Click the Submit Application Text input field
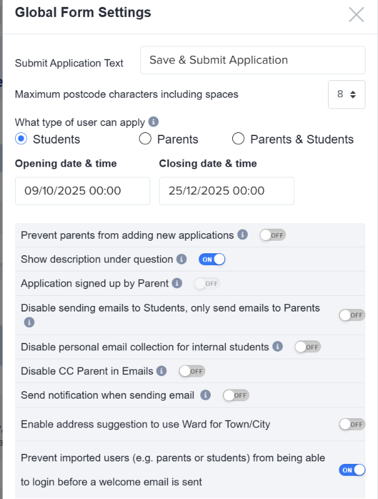The width and height of the screenshot is (378, 499). pos(253,60)
